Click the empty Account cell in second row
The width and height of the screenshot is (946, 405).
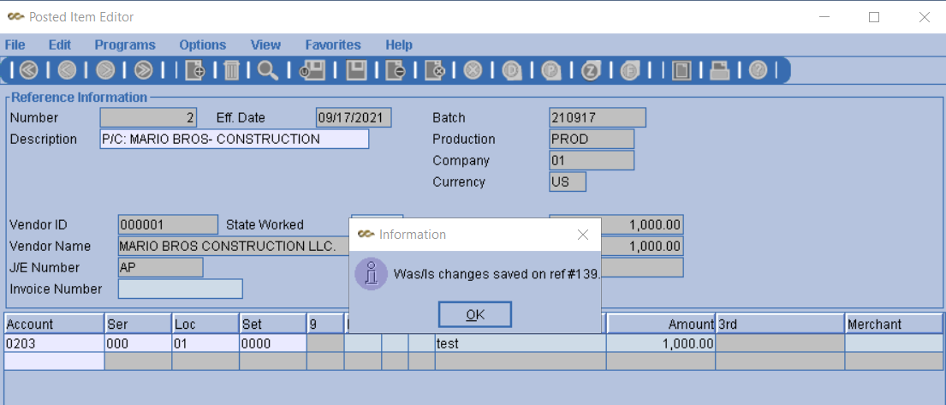point(54,361)
